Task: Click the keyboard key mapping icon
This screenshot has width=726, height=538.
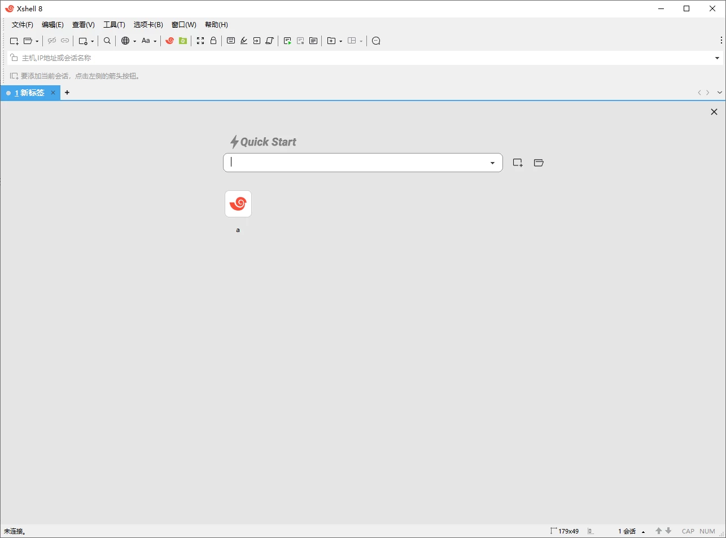Action: click(231, 41)
